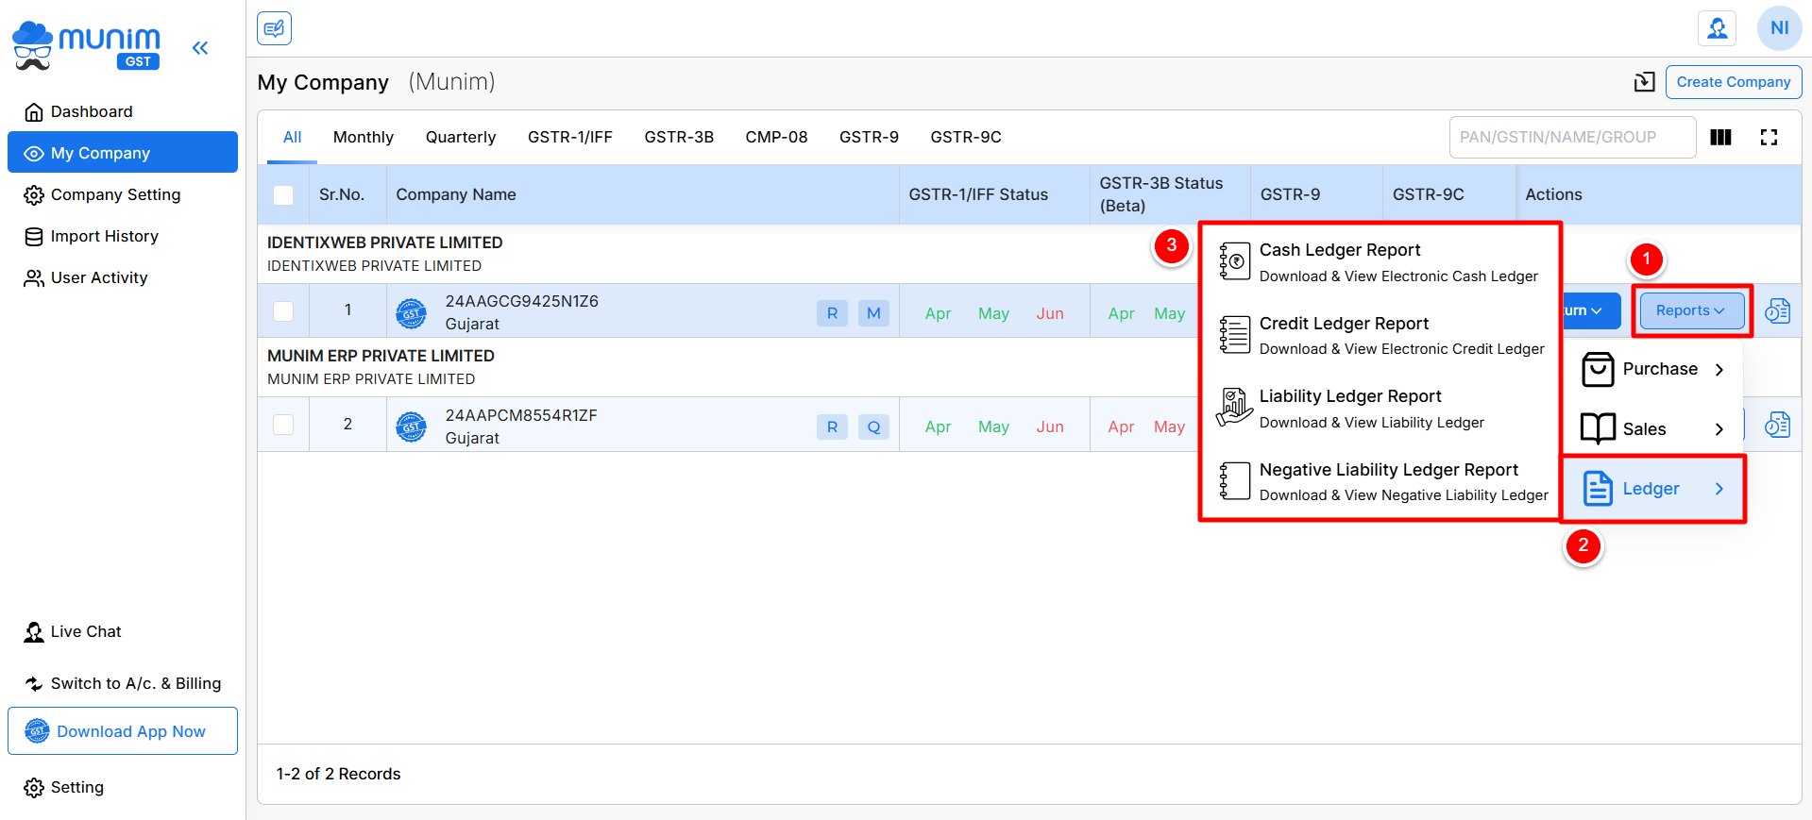Click Cash Ledger Report icon

[1234, 261]
